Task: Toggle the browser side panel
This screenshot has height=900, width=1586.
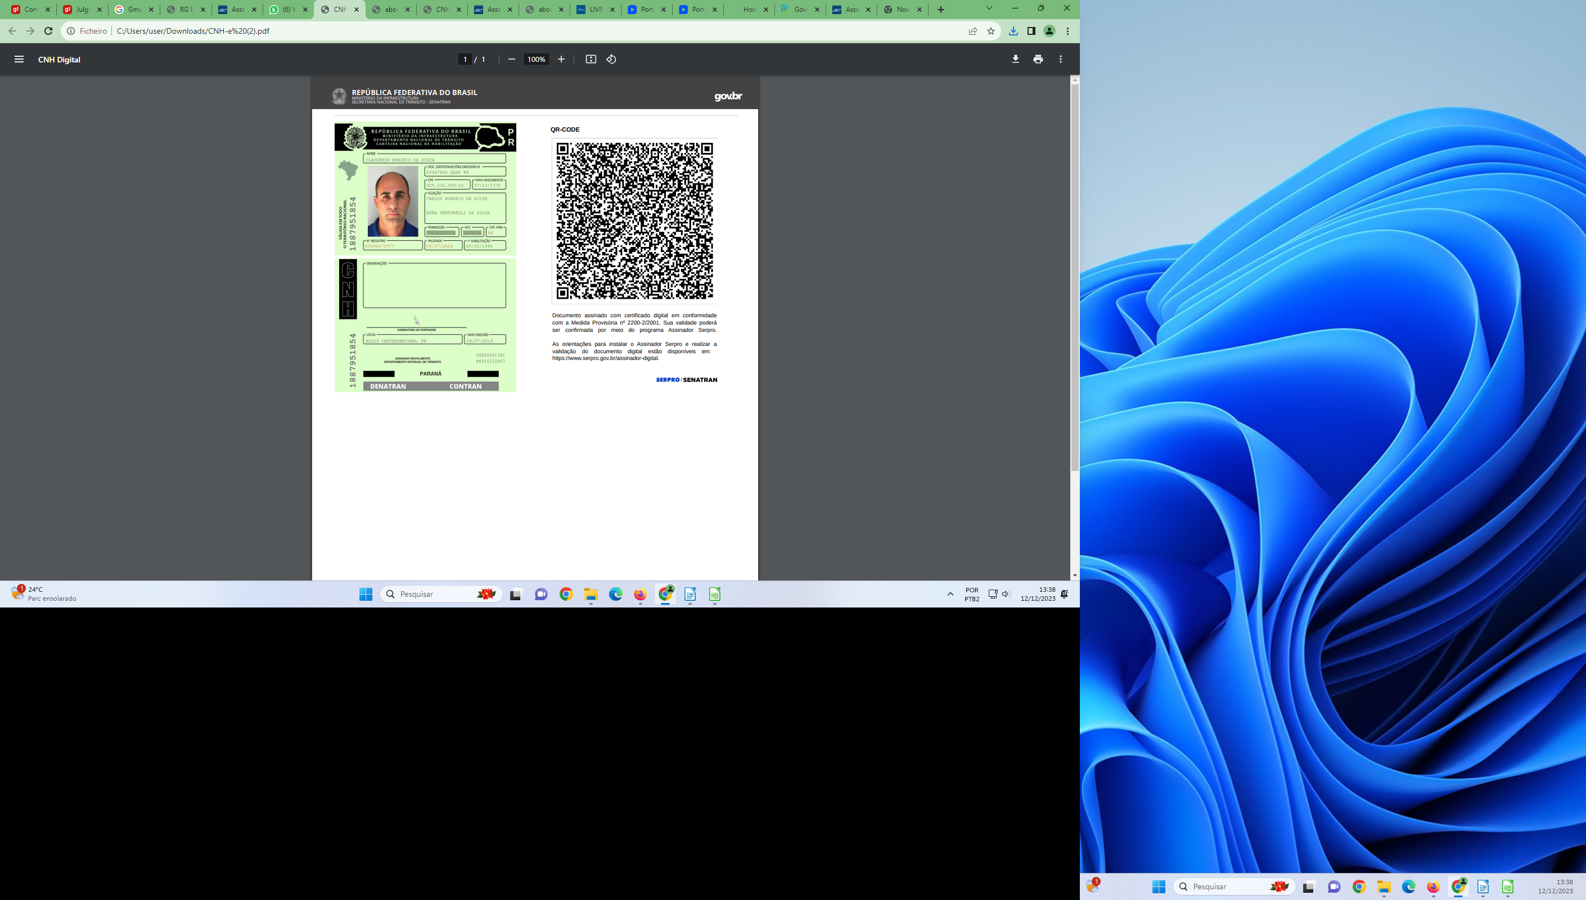Action: point(1031,31)
